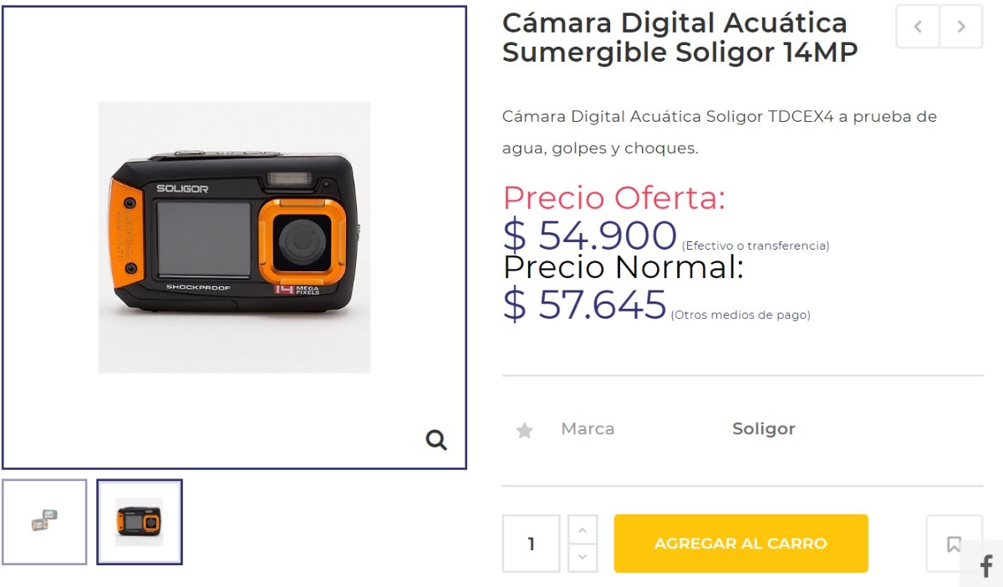Open image zoom via magnifier icon
Screen dimensions: 1003x587
[436, 439]
